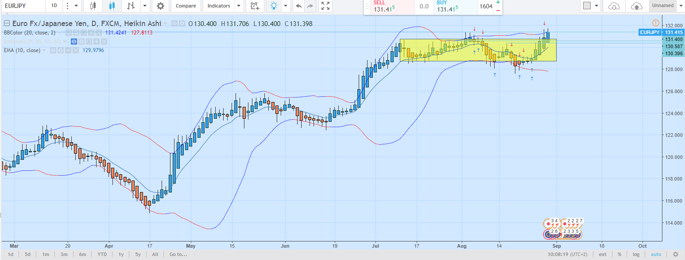Open the chart properties gear
Image resolution: width=685 pixels, height=260 pixels.
(160, 6)
